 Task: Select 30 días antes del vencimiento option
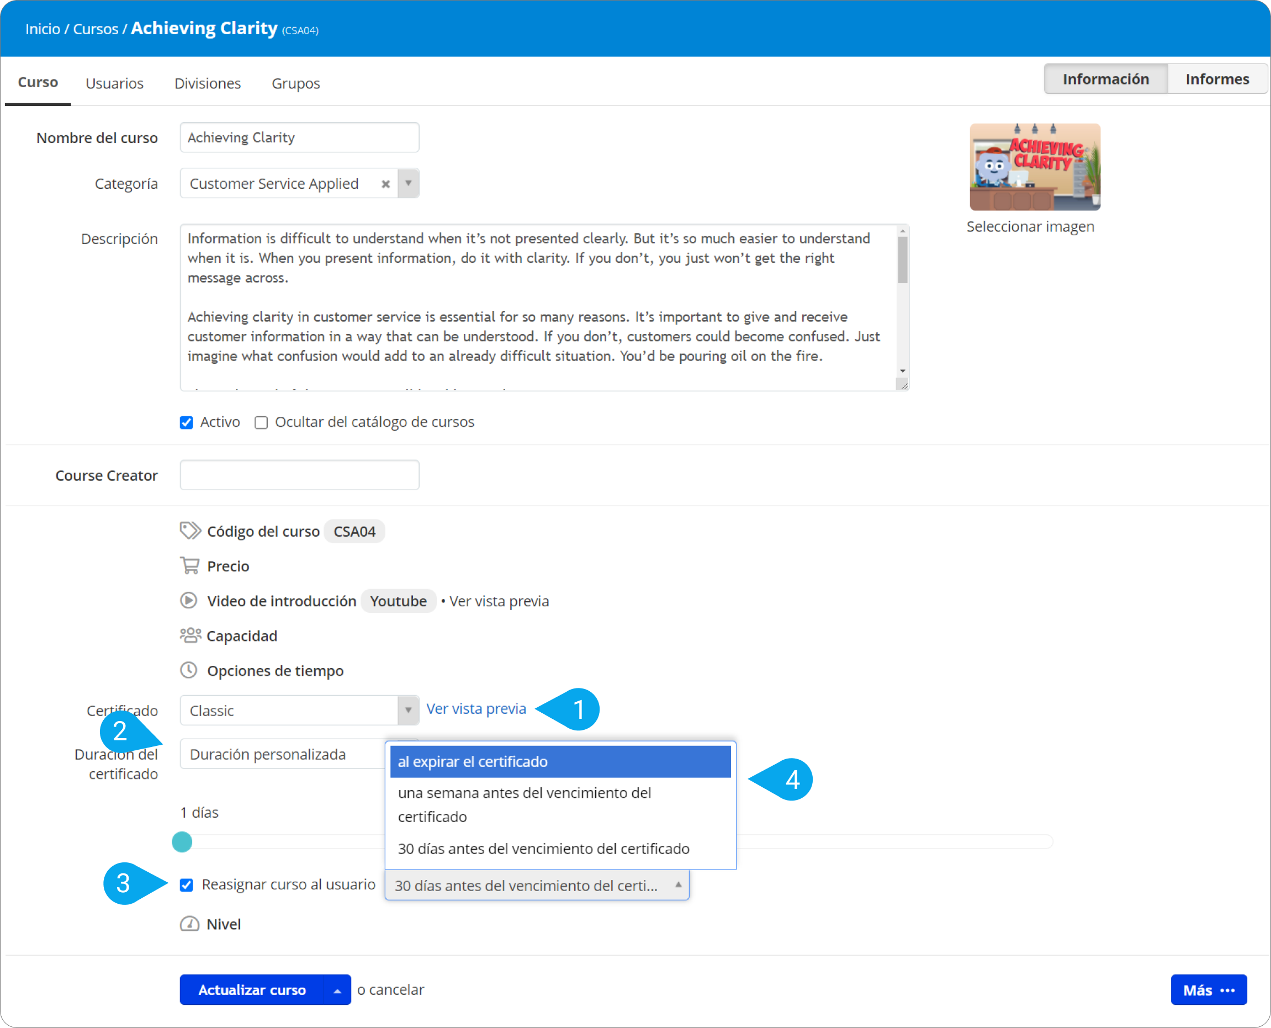(560, 849)
